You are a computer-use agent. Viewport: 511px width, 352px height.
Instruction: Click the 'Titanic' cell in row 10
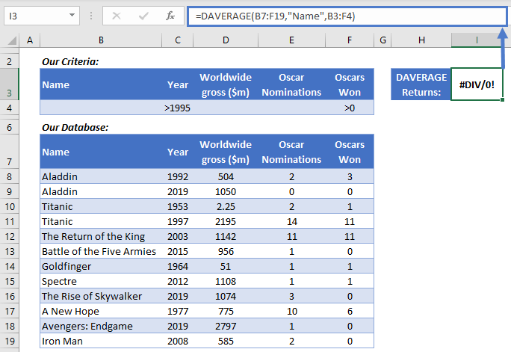101,206
